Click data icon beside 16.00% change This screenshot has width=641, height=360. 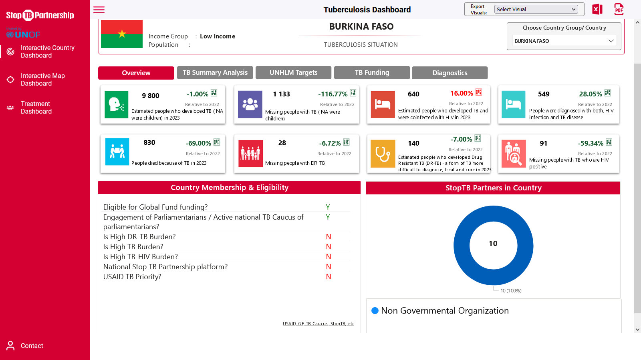[x=478, y=92]
